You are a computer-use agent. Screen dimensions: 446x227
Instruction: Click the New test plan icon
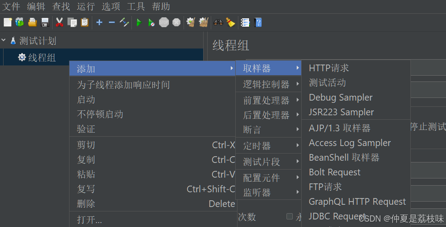click(8, 22)
